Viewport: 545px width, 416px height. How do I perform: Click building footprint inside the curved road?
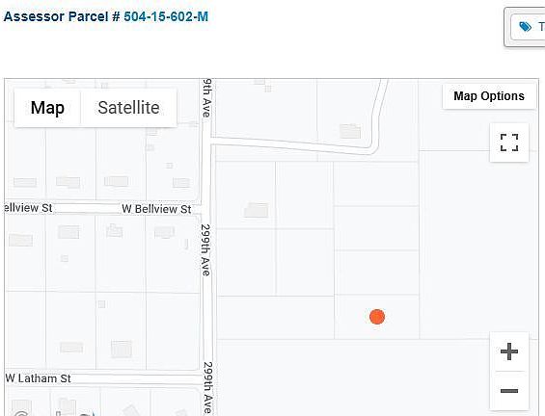(350, 131)
